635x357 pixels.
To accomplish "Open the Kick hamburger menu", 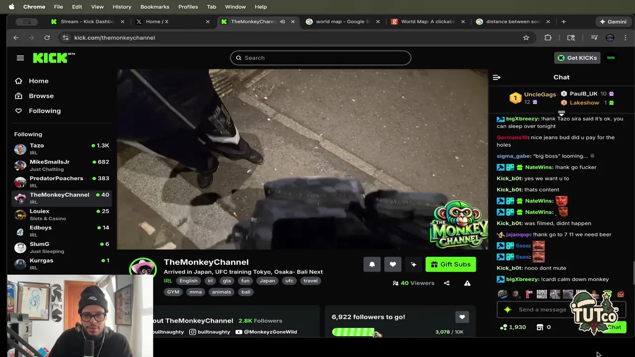I will tap(20, 58).
